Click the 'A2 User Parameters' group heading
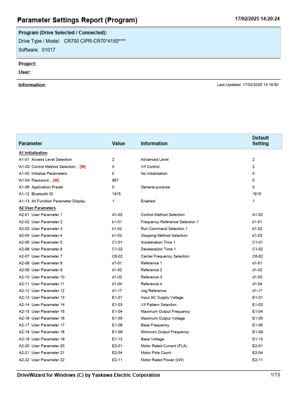Screen dimensions: 297x396 (37, 208)
